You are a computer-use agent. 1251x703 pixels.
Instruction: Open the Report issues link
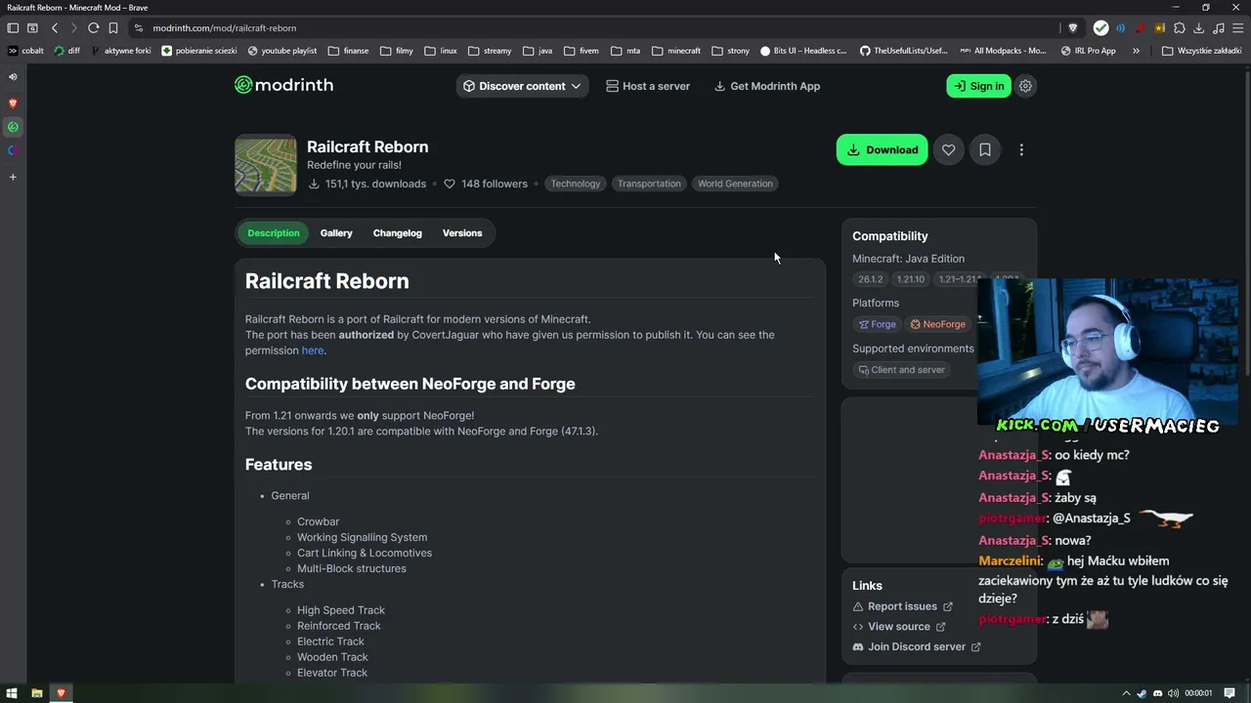click(902, 606)
